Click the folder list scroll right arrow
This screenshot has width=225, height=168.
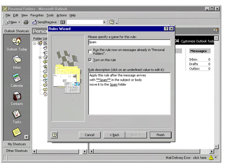(x=85, y=152)
